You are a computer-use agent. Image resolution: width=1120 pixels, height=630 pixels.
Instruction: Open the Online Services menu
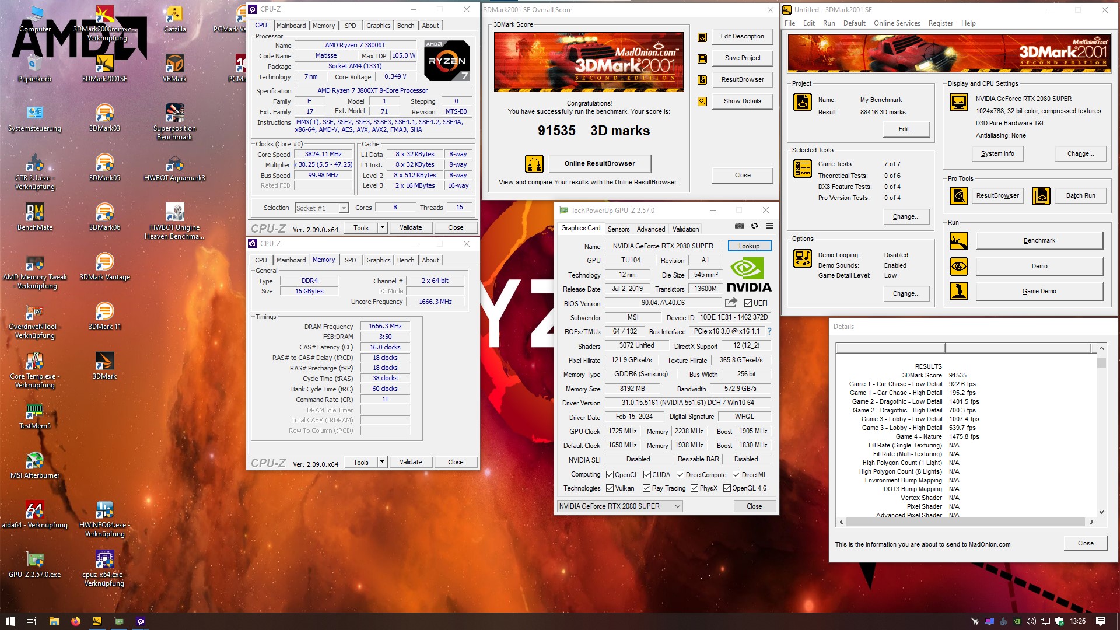pyautogui.click(x=897, y=23)
